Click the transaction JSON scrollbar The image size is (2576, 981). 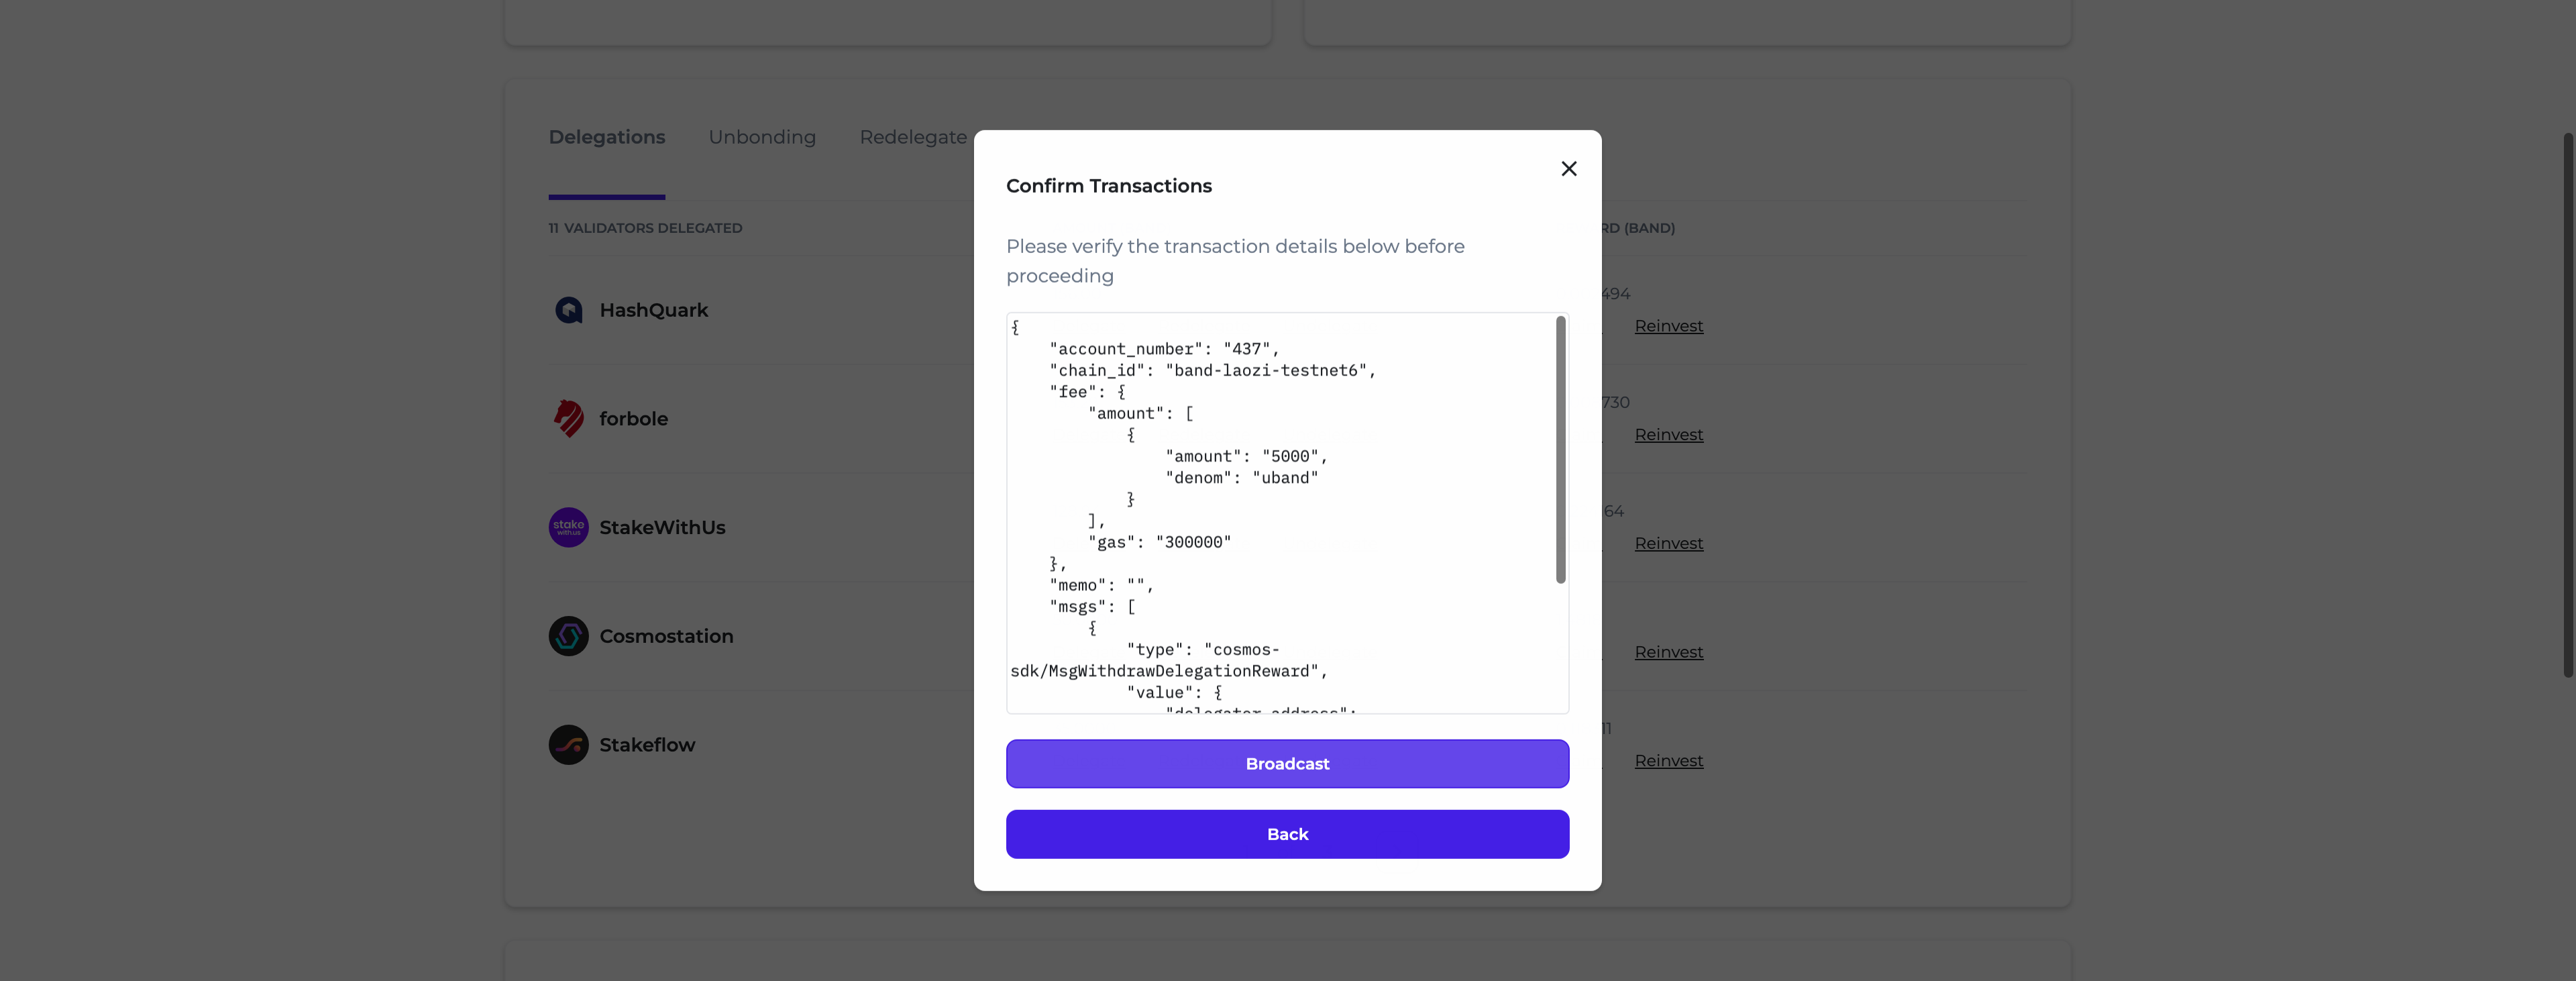1560,449
